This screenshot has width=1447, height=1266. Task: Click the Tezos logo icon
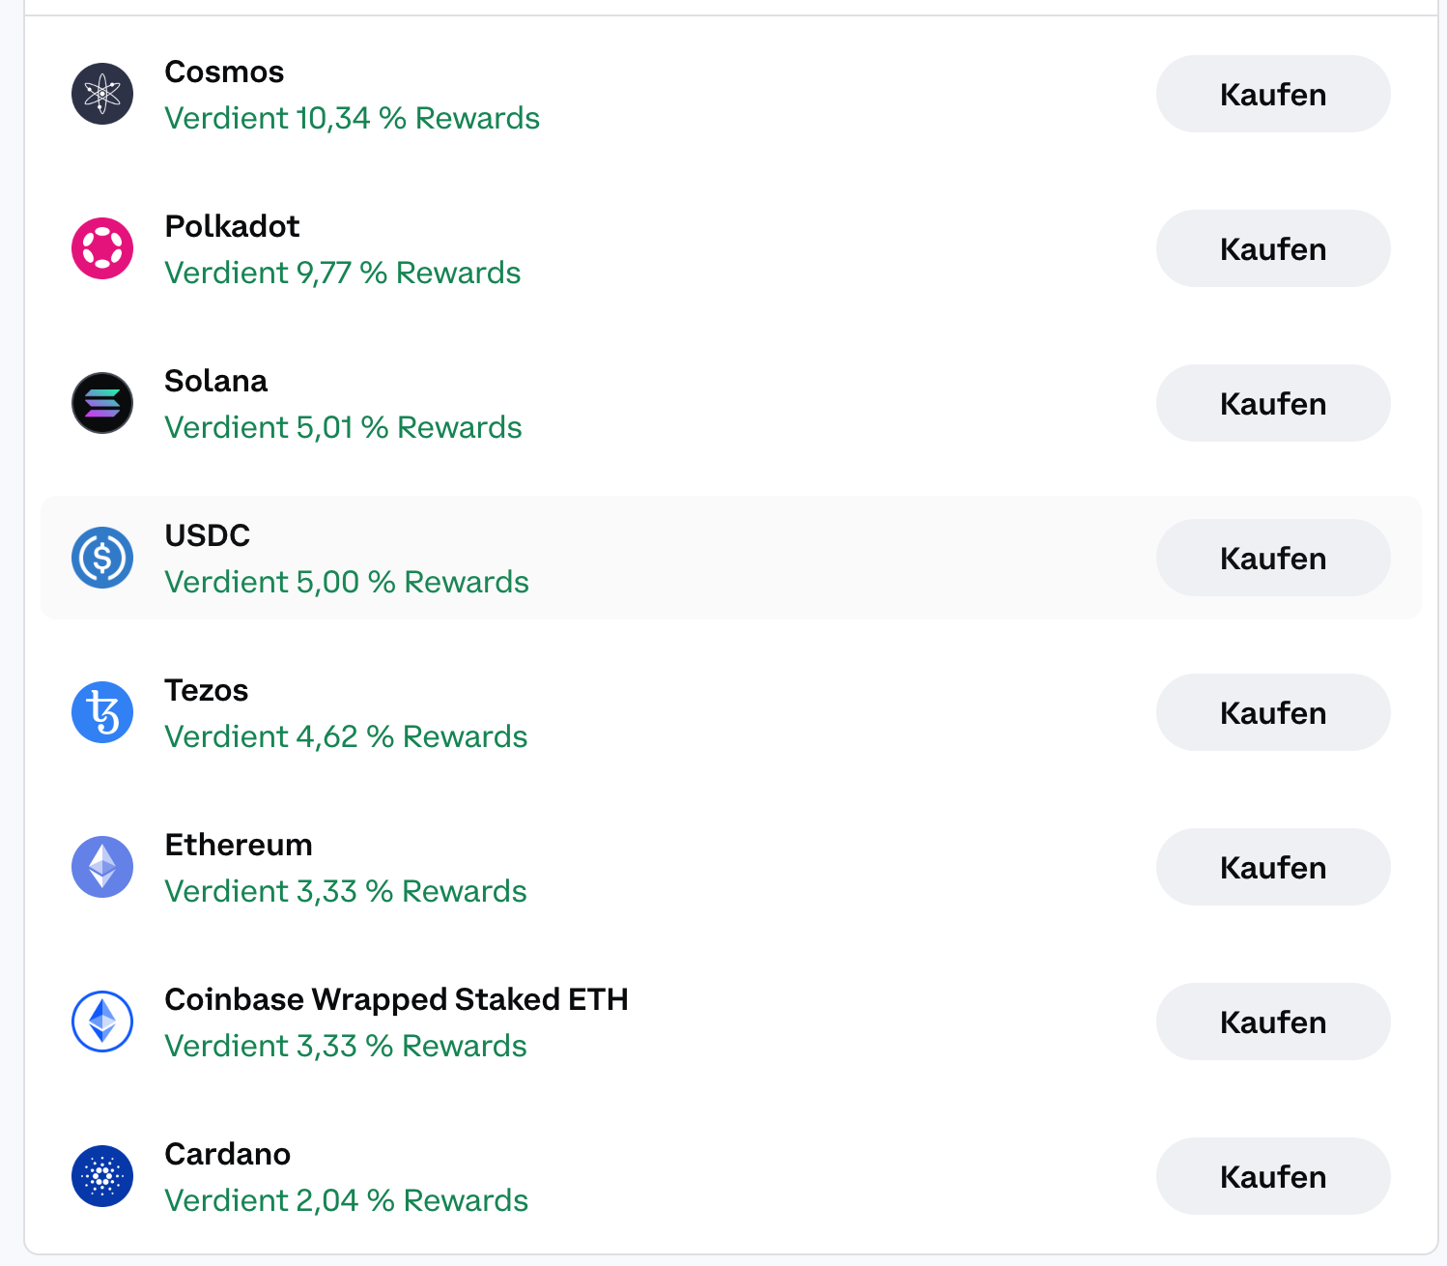(102, 712)
